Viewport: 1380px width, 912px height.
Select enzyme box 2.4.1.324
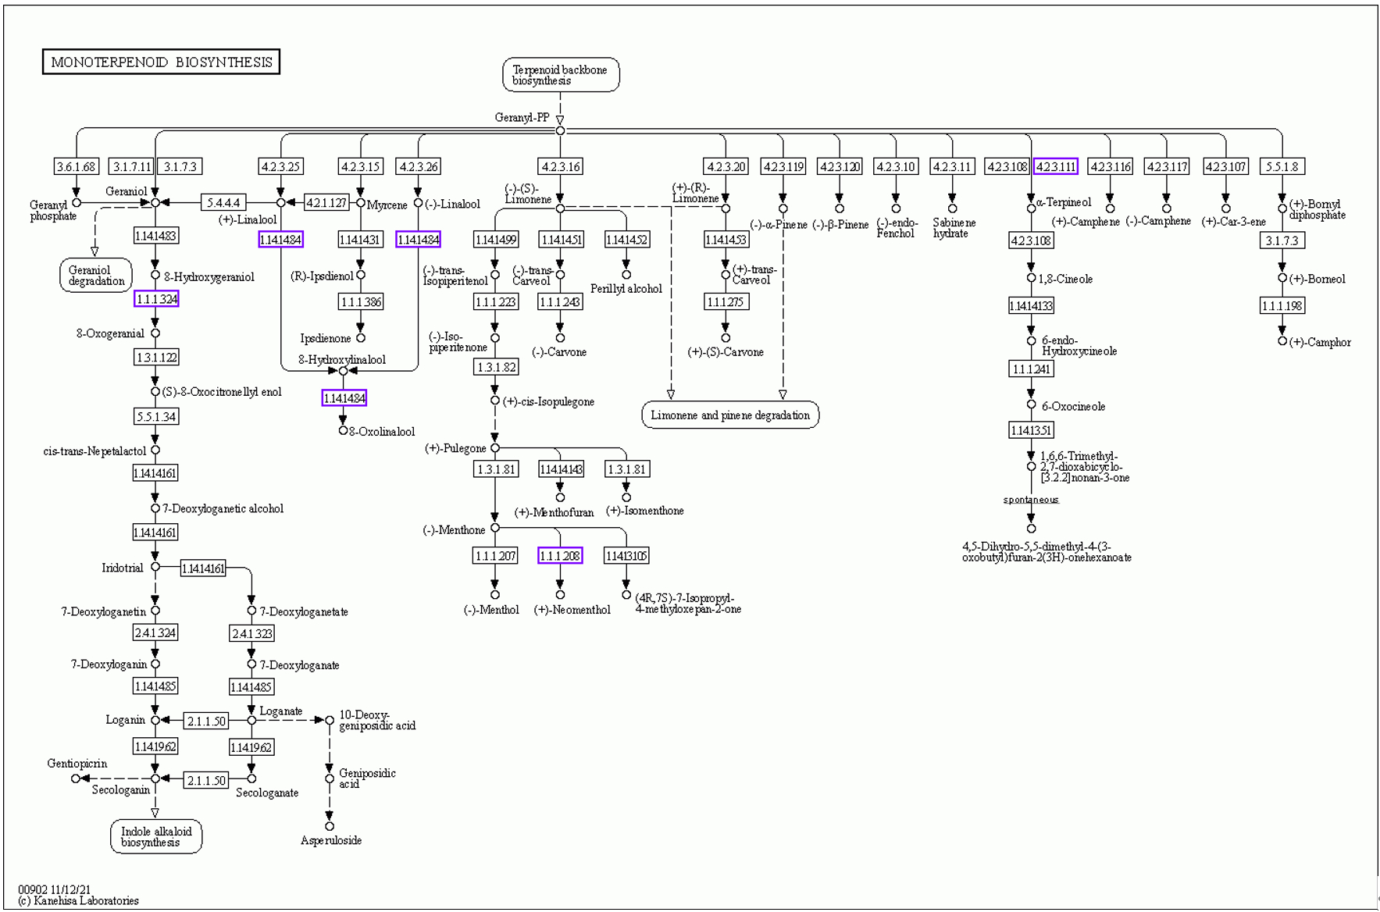pos(155,632)
